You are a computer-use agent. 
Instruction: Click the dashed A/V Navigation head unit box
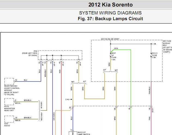(9, 102)
